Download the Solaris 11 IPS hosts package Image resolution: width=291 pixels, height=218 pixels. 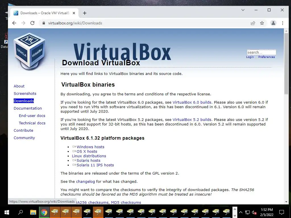point(95,165)
